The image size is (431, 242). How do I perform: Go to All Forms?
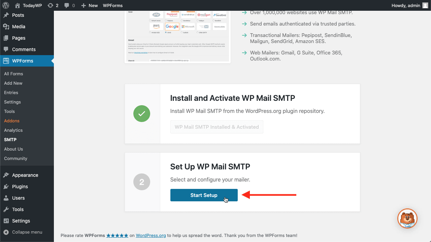click(13, 74)
